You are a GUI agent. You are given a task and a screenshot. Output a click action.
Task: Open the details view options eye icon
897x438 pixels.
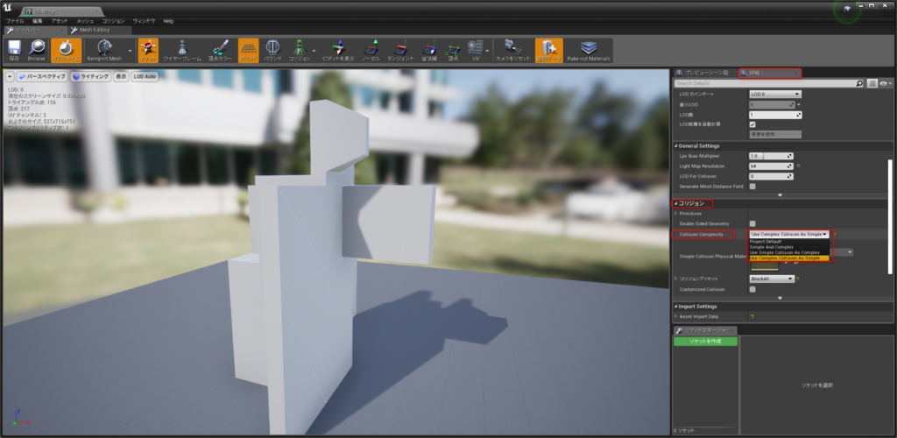coord(886,83)
